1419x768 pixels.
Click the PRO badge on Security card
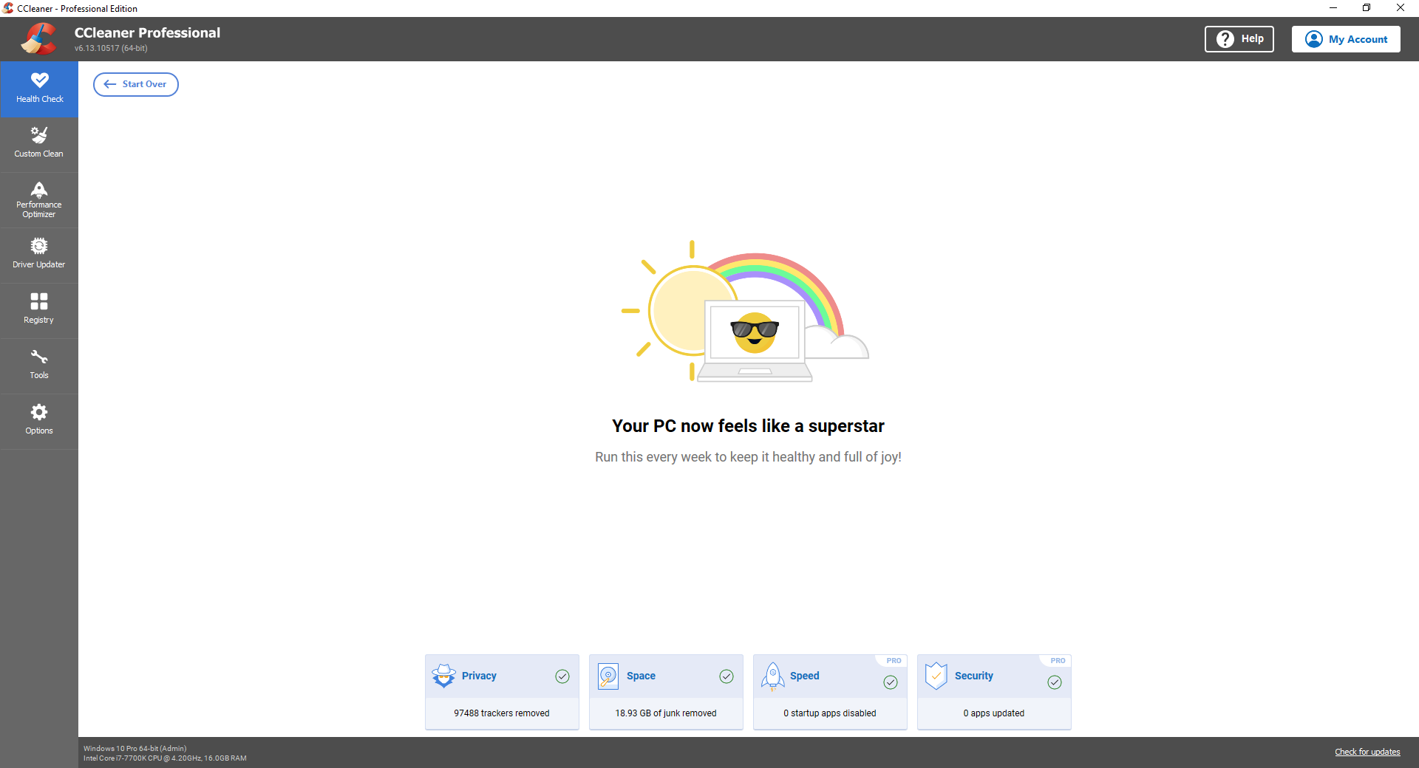tap(1058, 661)
